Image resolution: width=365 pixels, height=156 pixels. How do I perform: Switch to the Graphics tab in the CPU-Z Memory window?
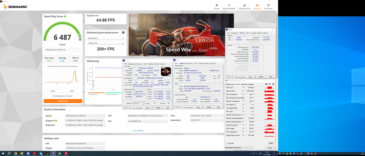click(x=254, y=33)
